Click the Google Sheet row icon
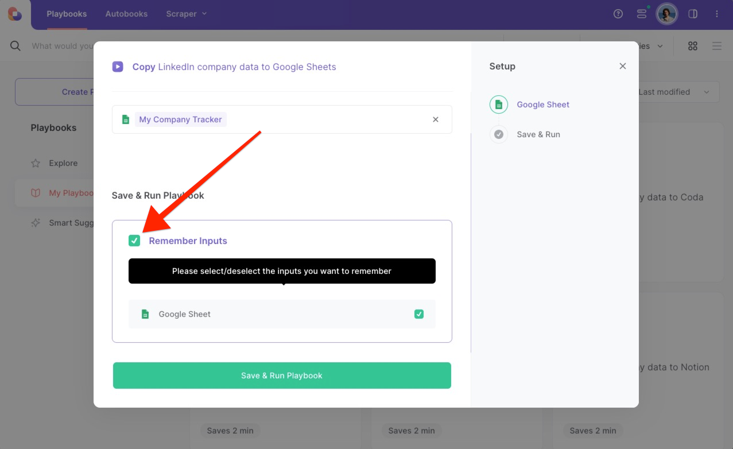 coord(145,314)
